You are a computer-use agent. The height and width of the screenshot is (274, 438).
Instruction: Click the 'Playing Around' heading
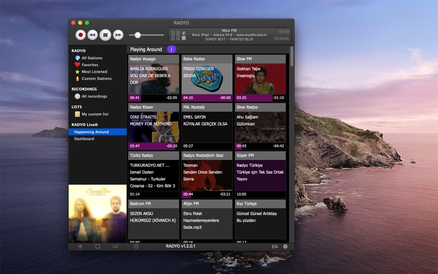click(x=146, y=49)
